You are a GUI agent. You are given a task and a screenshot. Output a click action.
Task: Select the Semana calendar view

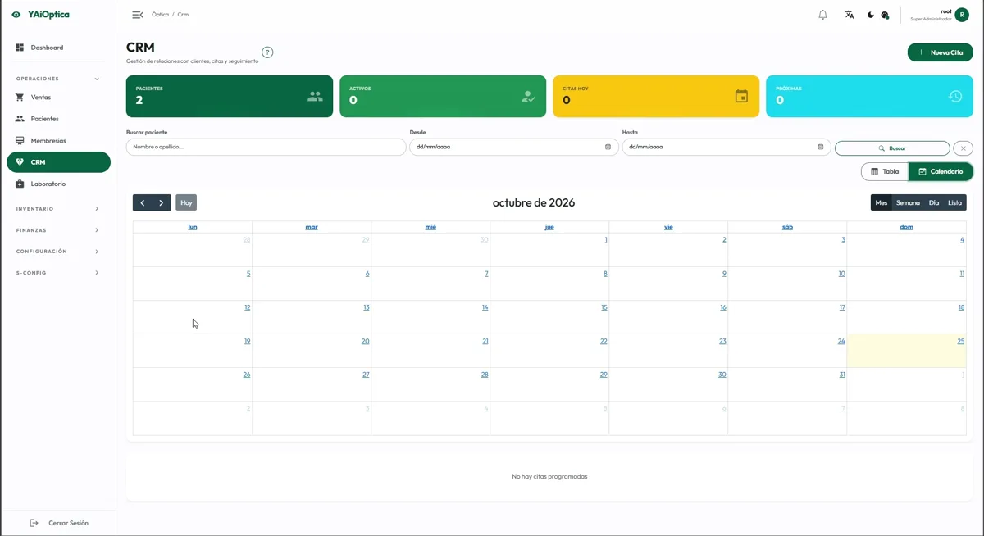[908, 202]
